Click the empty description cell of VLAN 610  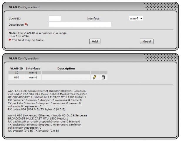(x=66, y=77)
